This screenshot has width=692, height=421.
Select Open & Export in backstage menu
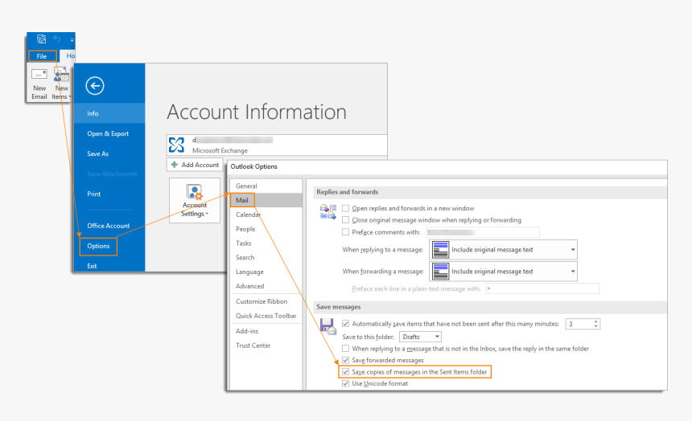coord(109,133)
